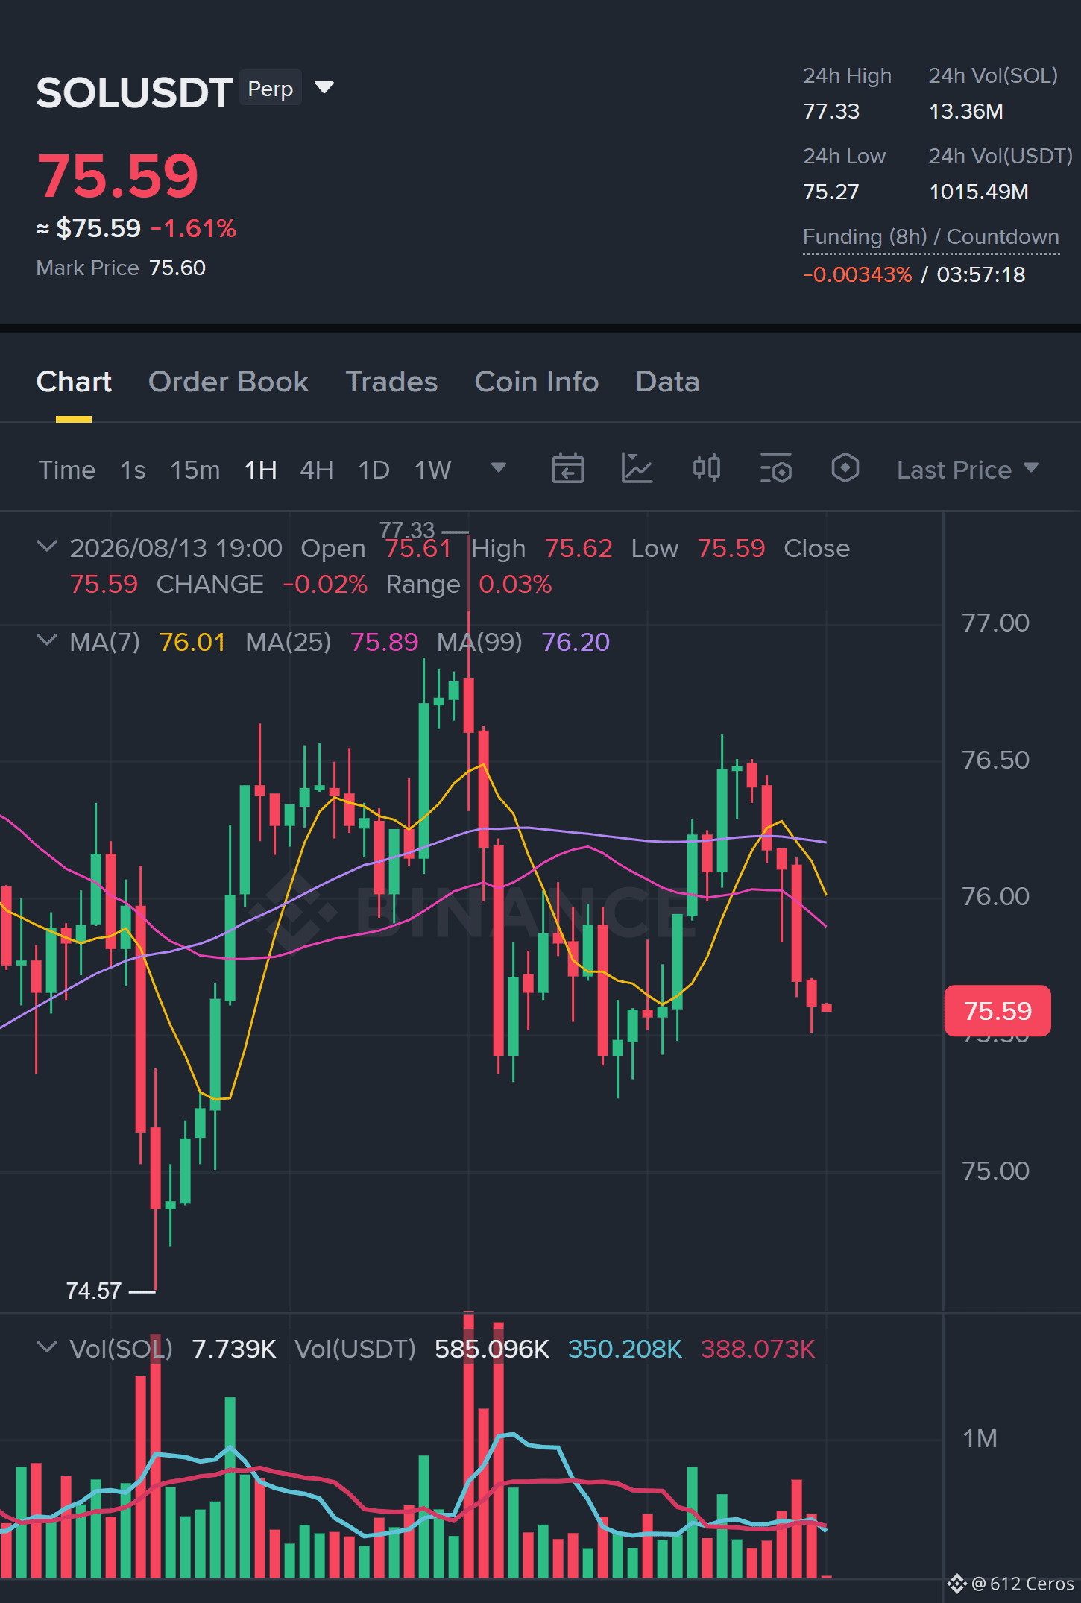This screenshot has width=1081, height=1603.
Task: Select the 15m time interval
Action: (195, 470)
